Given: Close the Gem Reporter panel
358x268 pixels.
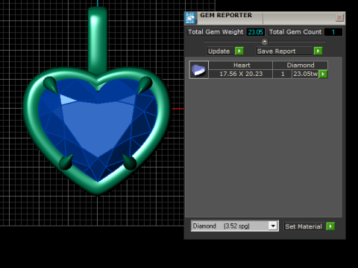Looking at the screenshot, I should point(339,18).
